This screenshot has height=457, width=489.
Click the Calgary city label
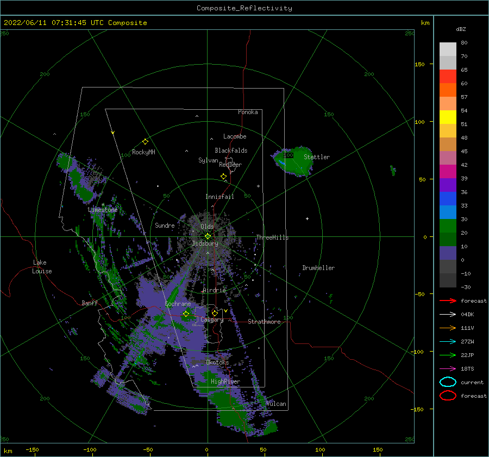click(212, 320)
